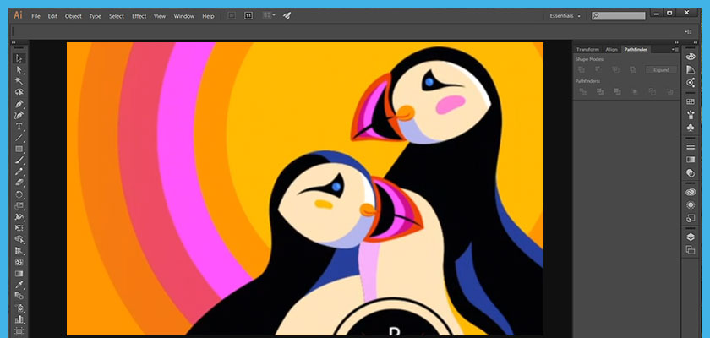Open the Color Guide panel
Viewport: 710px width, 338px height.
(x=690, y=69)
